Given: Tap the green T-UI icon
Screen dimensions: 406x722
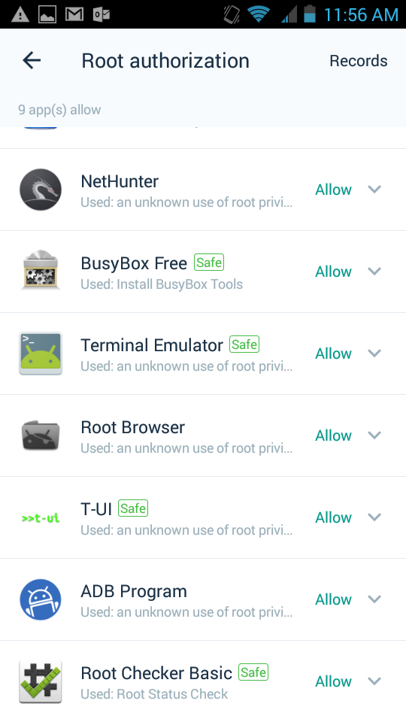Looking at the screenshot, I should pyautogui.click(x=41, y=518).
